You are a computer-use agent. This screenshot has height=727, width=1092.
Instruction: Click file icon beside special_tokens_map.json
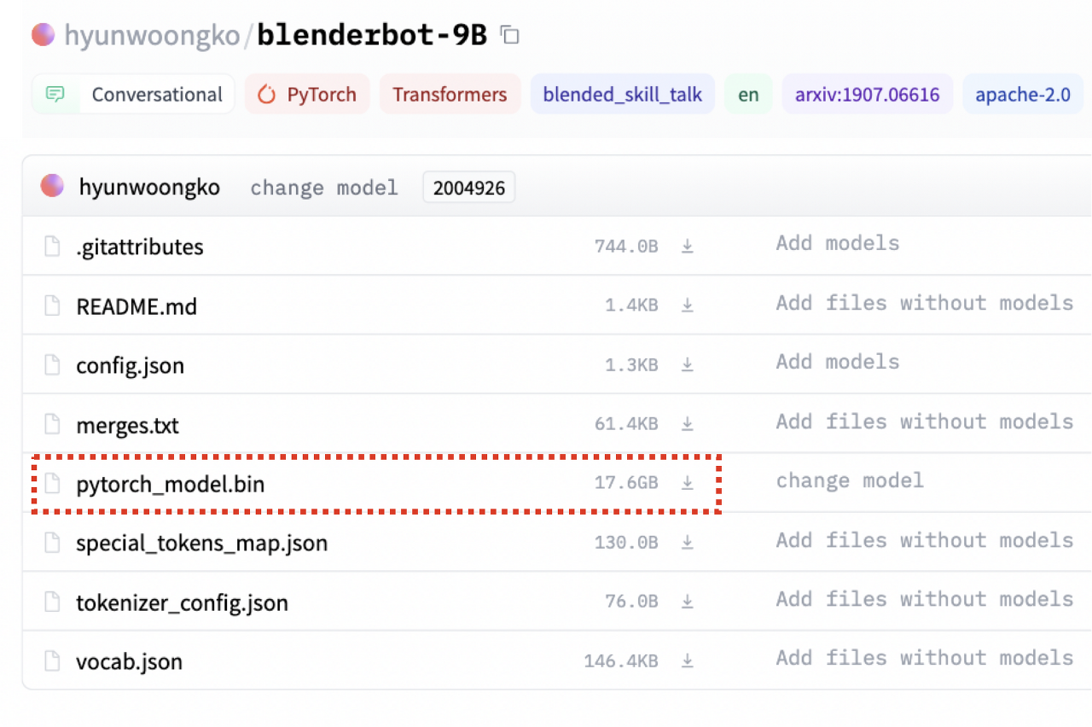click(x=53, y=543)
